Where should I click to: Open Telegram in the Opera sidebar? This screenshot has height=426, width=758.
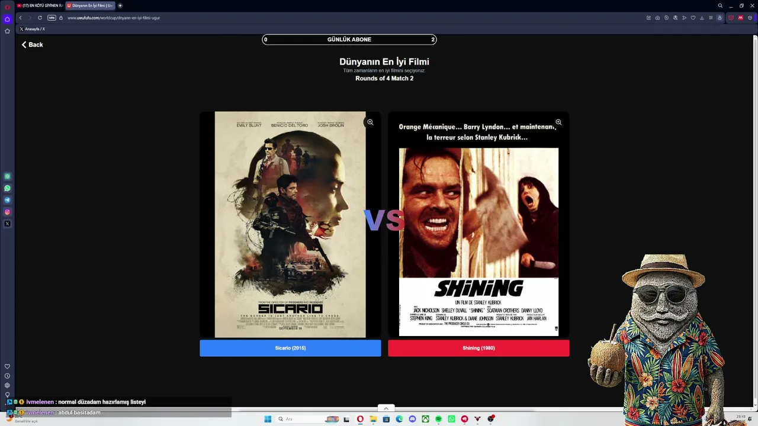pos(7,200)
